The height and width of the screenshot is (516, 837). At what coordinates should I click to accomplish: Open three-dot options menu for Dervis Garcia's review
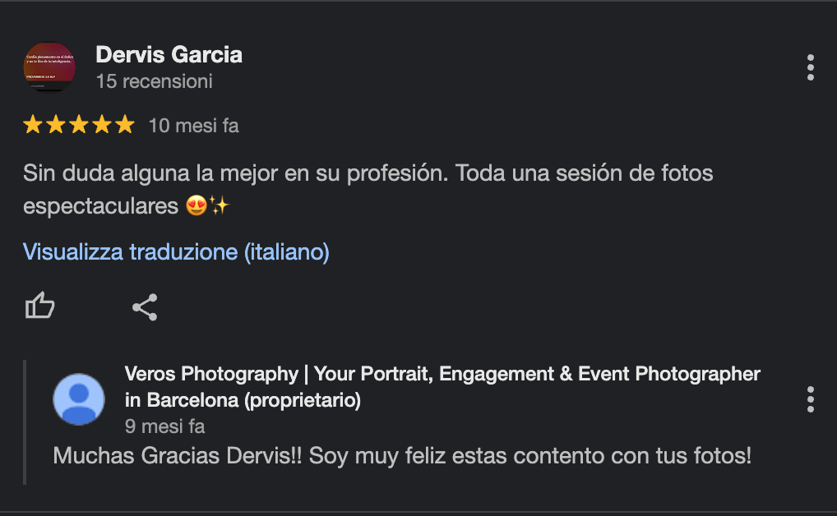(811, 67)
